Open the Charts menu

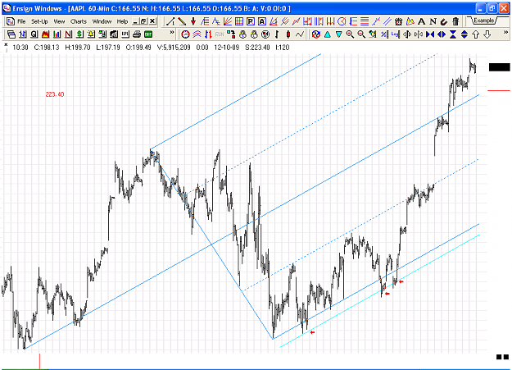pos(79,21)
